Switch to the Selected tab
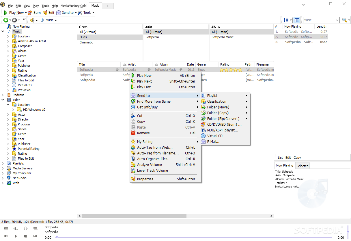This screenshot has width=351, height=241. click(x=302, y=166)
